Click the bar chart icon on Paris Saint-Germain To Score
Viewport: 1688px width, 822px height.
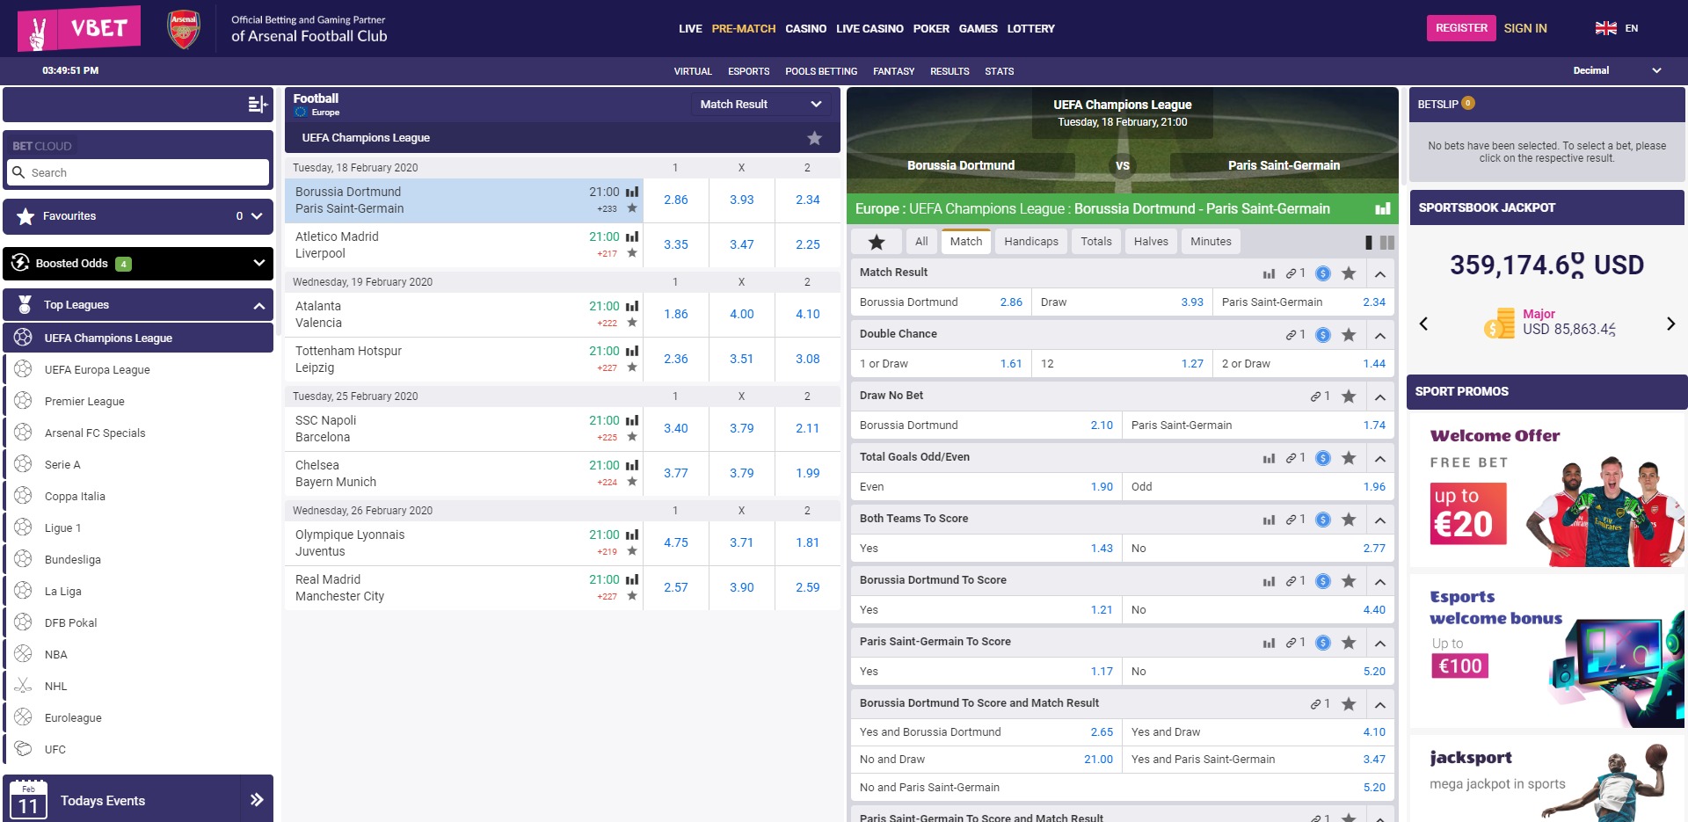pos(1269,643)
